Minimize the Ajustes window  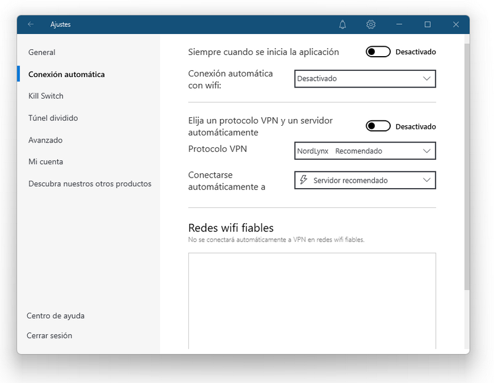[x=399, y=24]
